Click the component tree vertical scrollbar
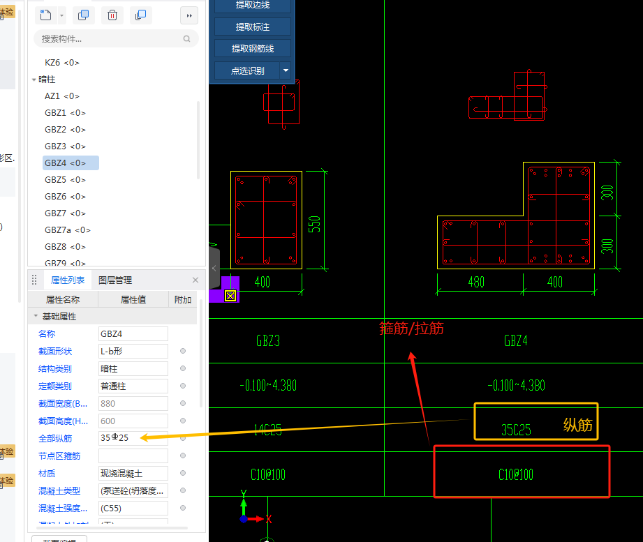 (x=198, y=140)
